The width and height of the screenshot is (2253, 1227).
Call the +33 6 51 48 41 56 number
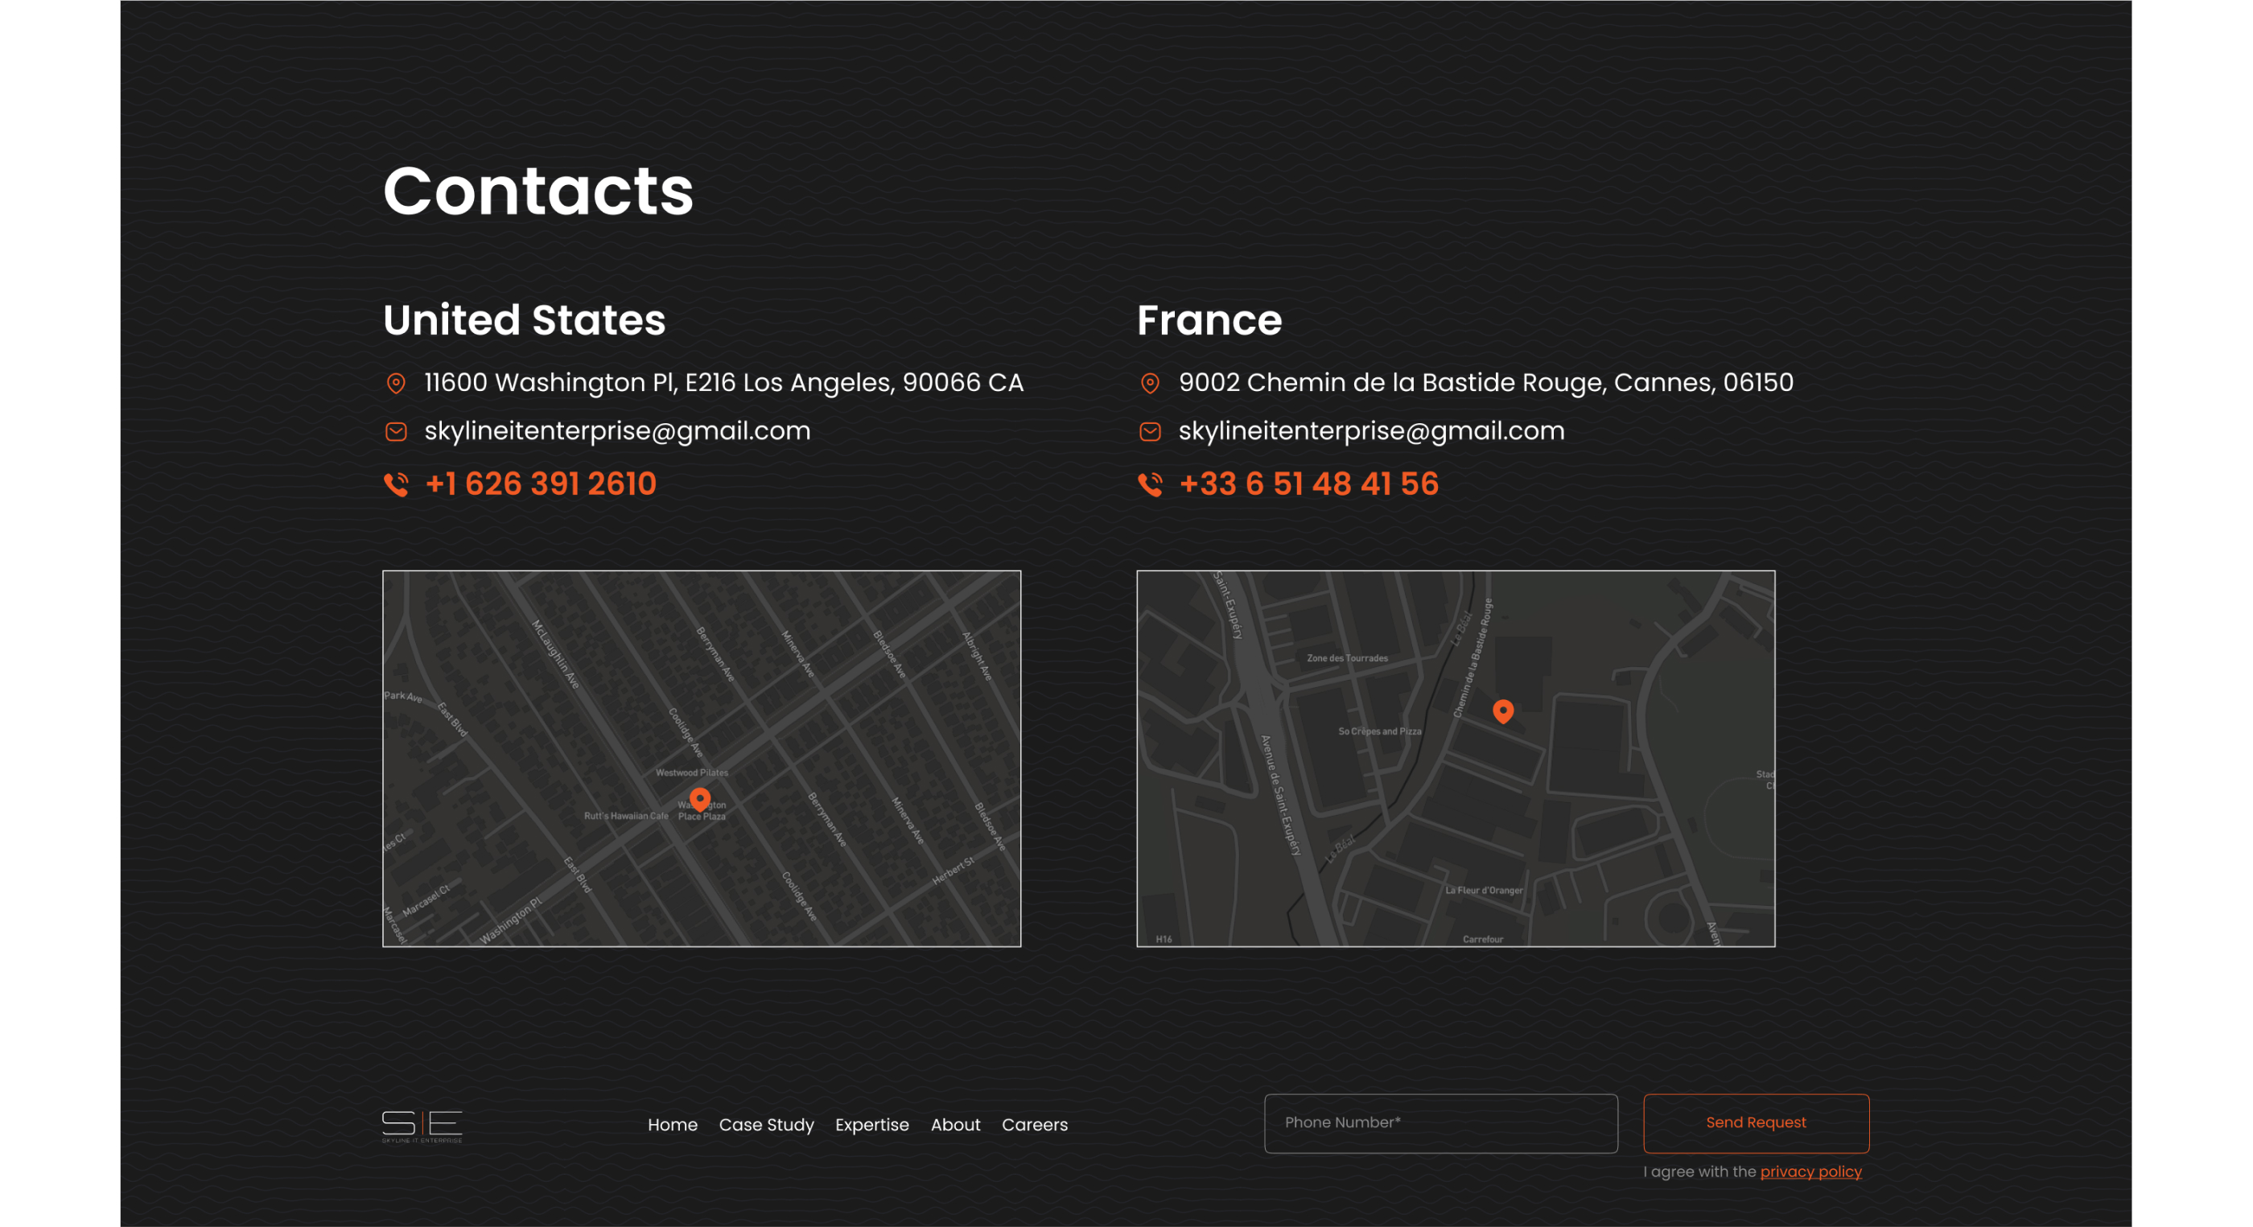click(1308, 484)
